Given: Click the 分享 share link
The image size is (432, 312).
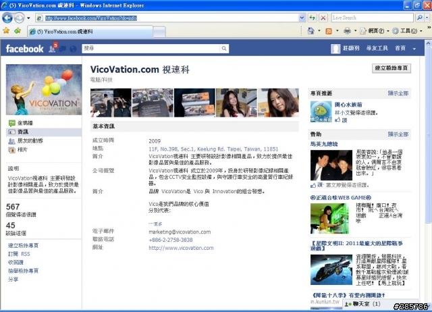Looking at the screenshot, I should pyautogui.click(x=13, y=279).
